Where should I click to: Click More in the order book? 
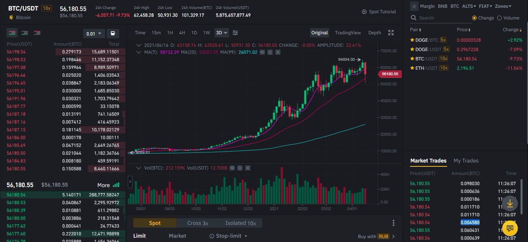(103, 185)
